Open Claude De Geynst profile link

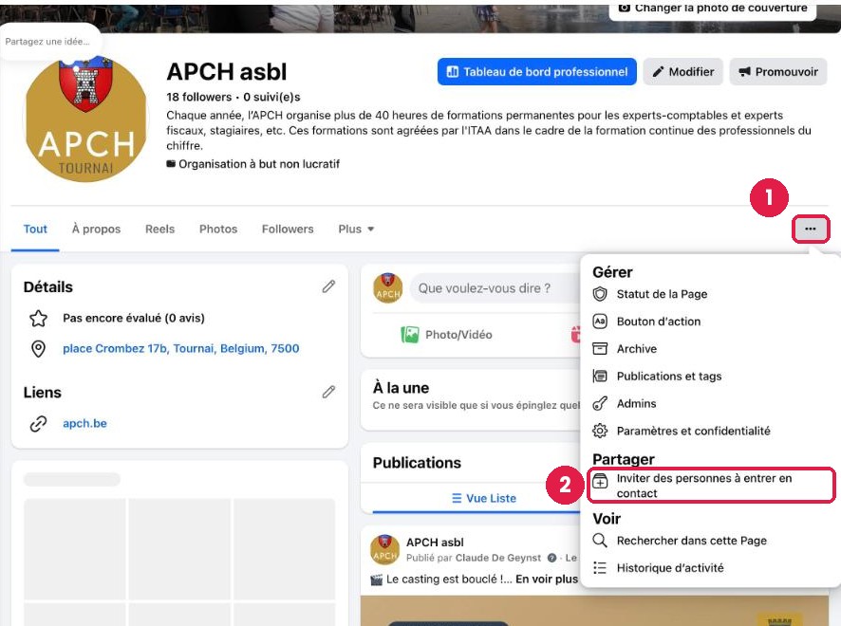pyautogui.click(x=497, y=558)
